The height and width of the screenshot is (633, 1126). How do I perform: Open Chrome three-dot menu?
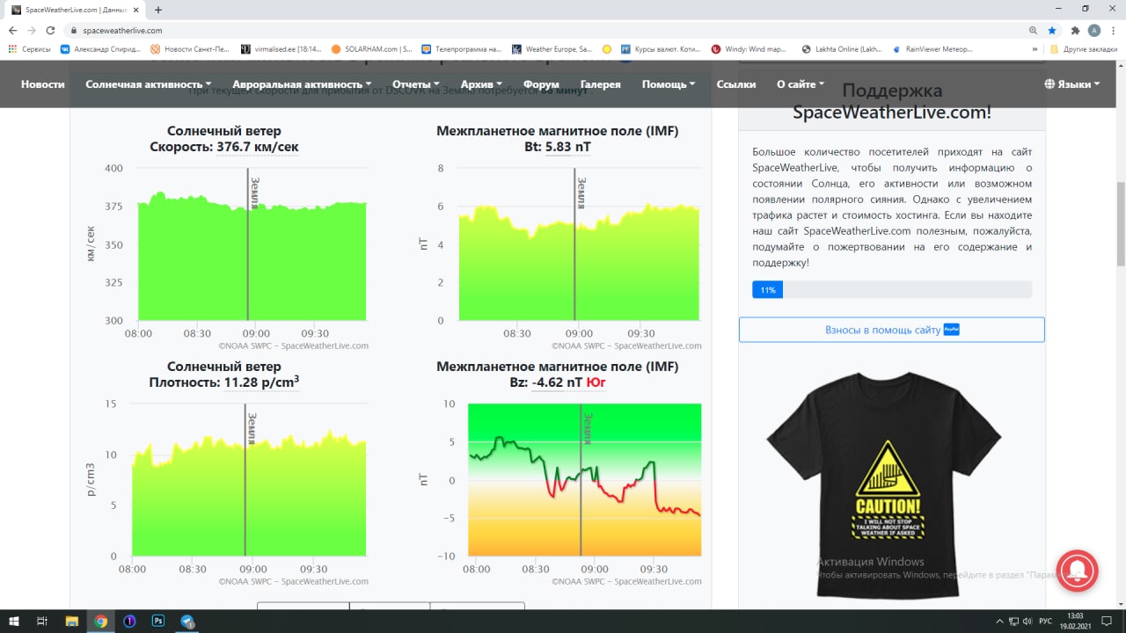point(1114,30)
